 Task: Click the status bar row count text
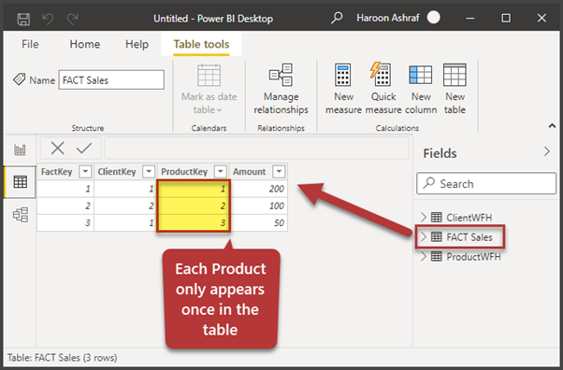62,358
